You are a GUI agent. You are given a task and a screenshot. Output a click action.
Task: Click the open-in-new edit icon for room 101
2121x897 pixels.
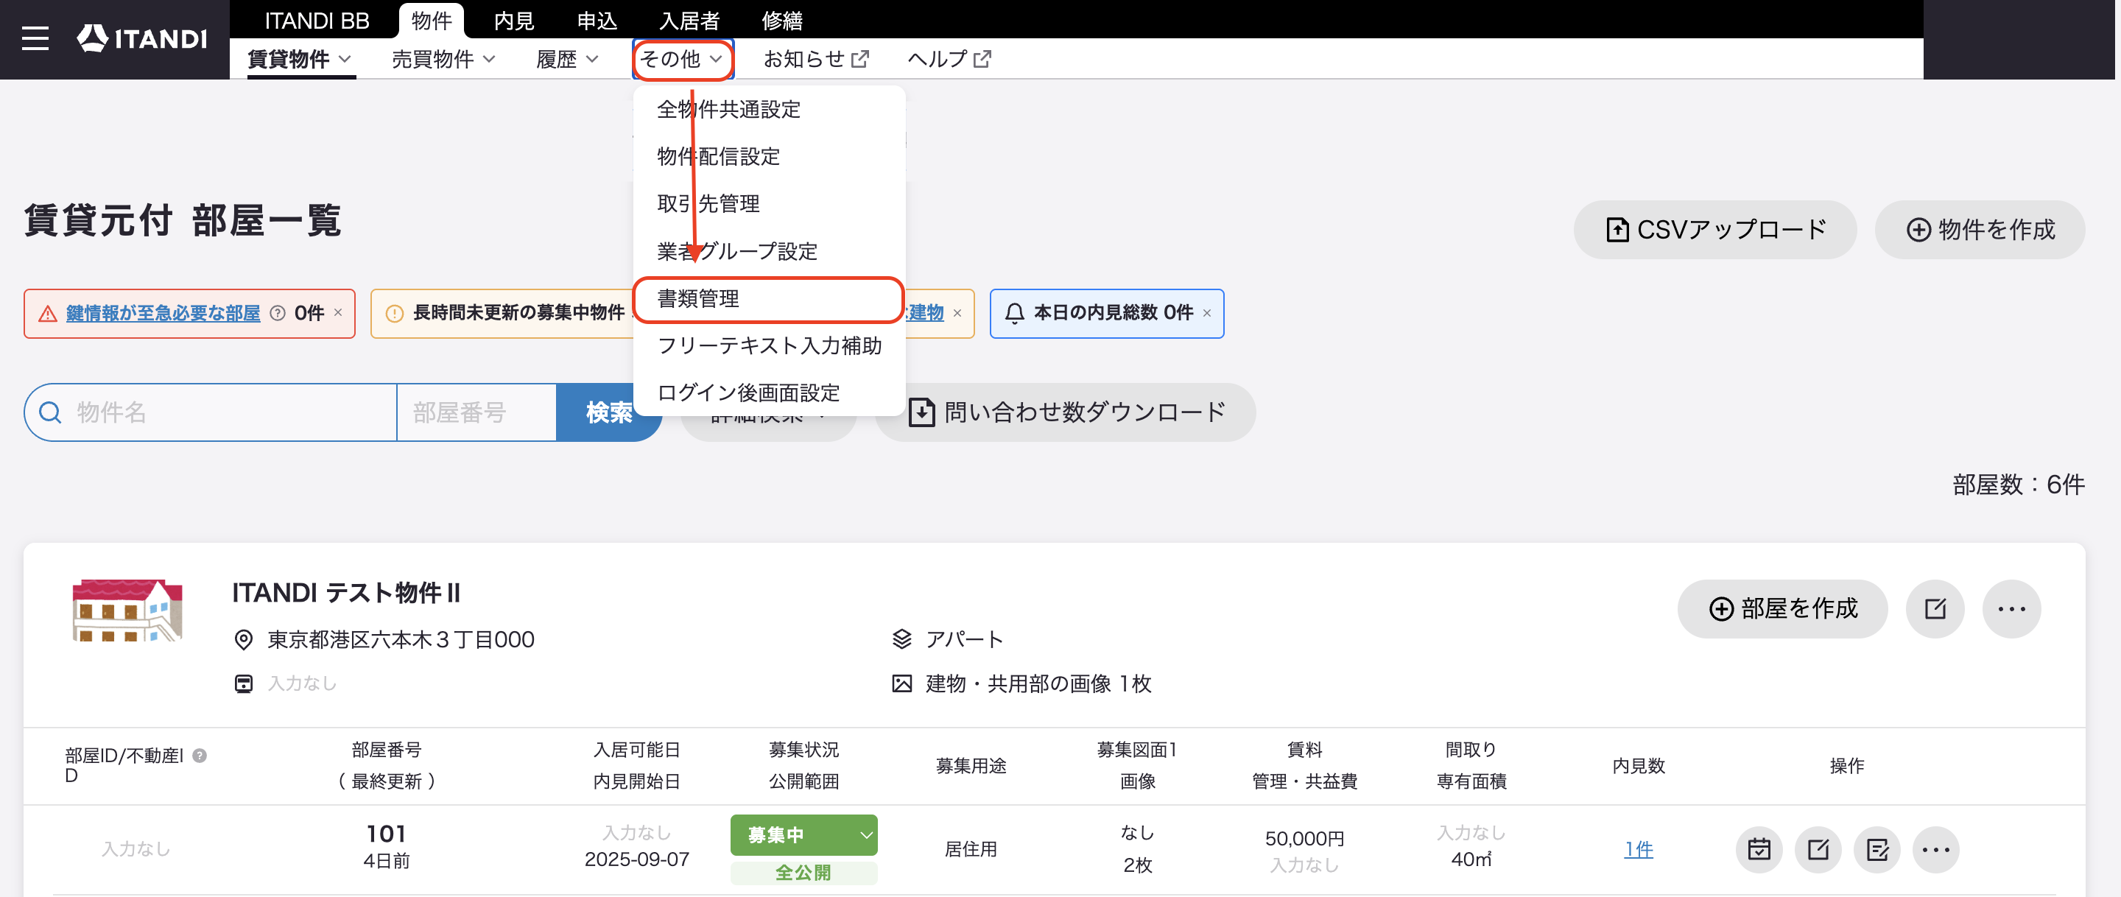(x=1818, y=849)
